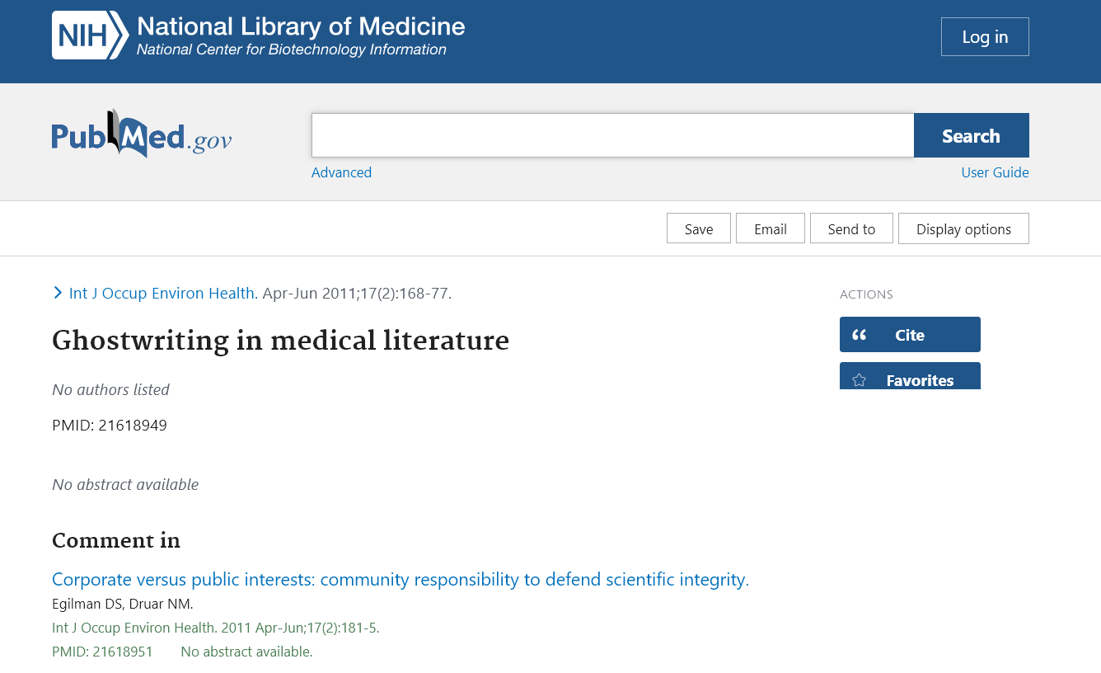Screen dimensions: 1101x673
Task: Click the National Library of Medicine title
Action: point(301,26)
